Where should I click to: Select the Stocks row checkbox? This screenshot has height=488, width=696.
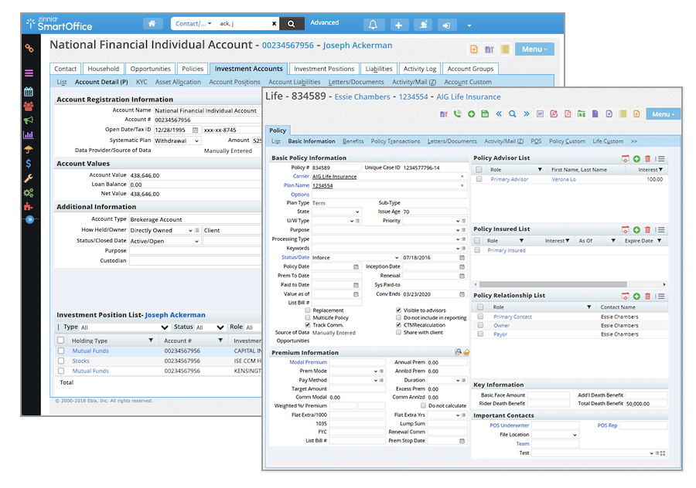point(61,361)
